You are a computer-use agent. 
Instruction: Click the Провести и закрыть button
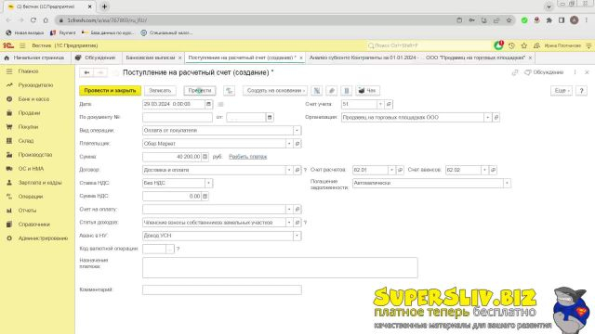coord(110,91)
